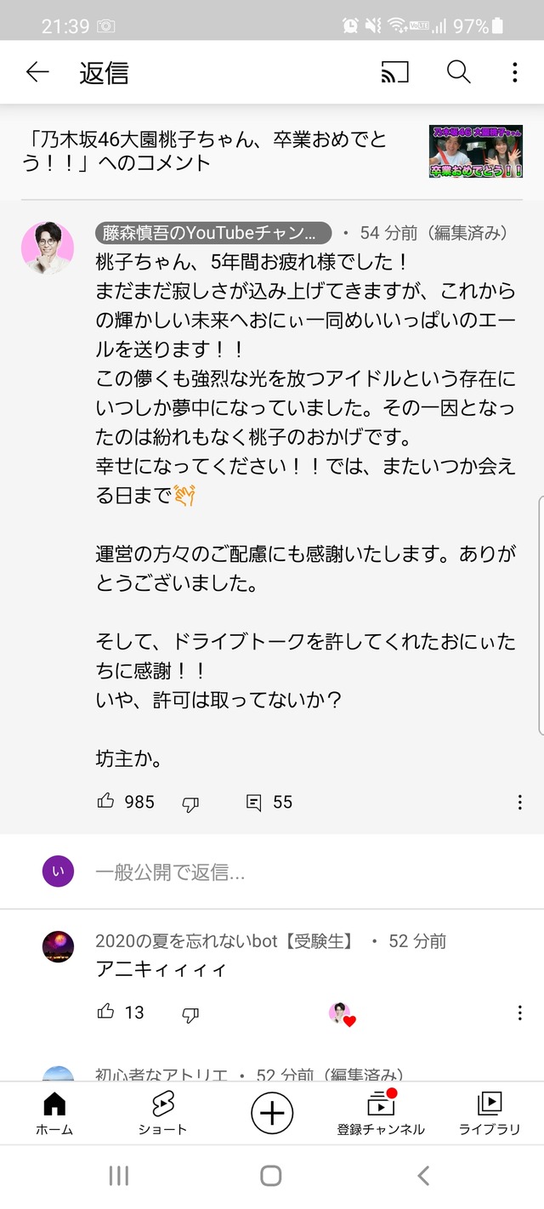
Task: Like the アニキィィィィ reply
Action: tap(105, 1012)
